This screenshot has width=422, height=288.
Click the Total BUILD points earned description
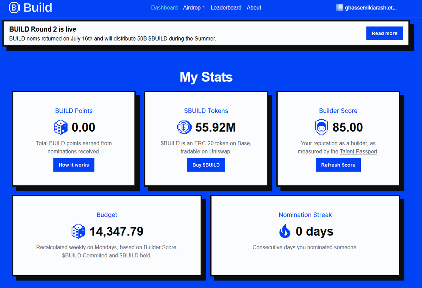(x=74, y=147)
